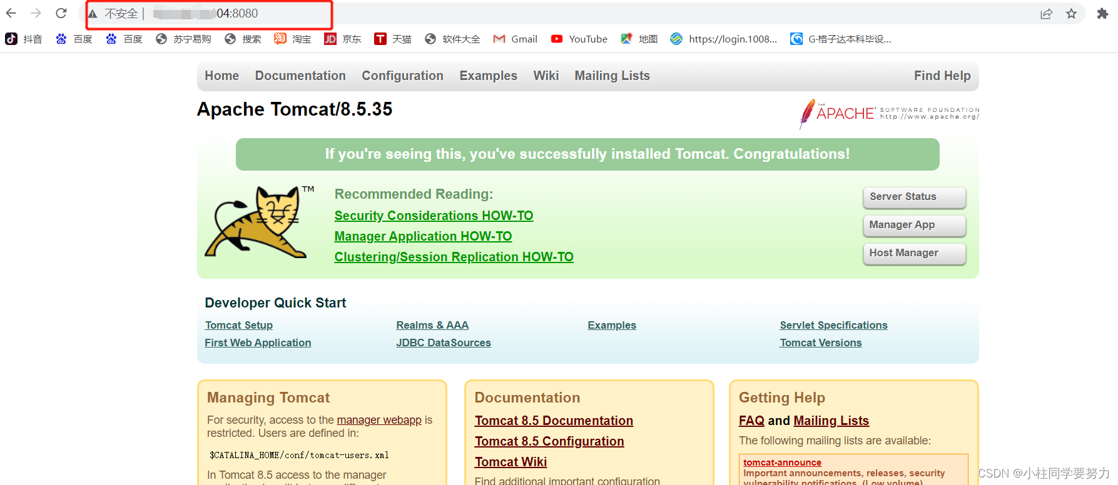Open the Suning (苏宁易购) bookmark
Image resolution: width=1118 pixels, height=485 pixels.
click(183, 39)
